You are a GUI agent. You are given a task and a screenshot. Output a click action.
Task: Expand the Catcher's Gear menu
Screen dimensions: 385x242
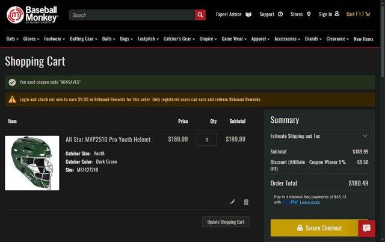coord(179,39)
